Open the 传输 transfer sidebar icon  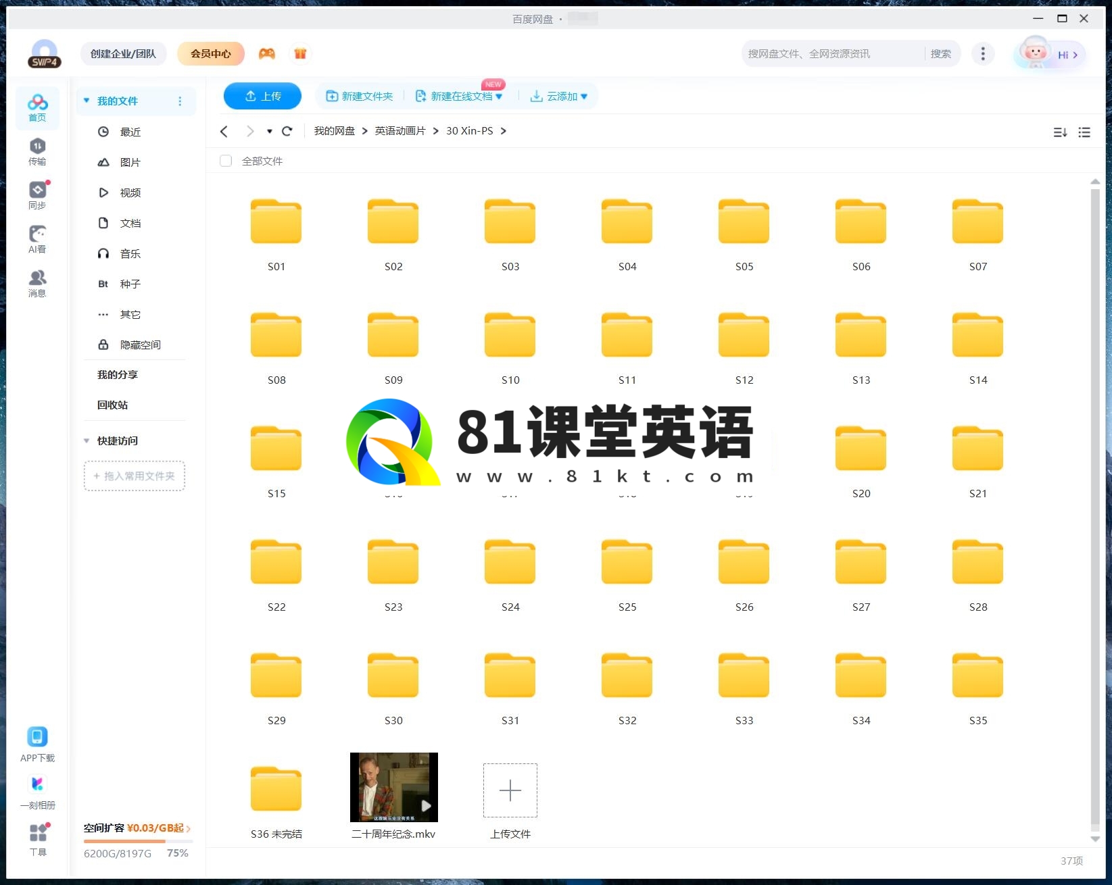(37, 152)
